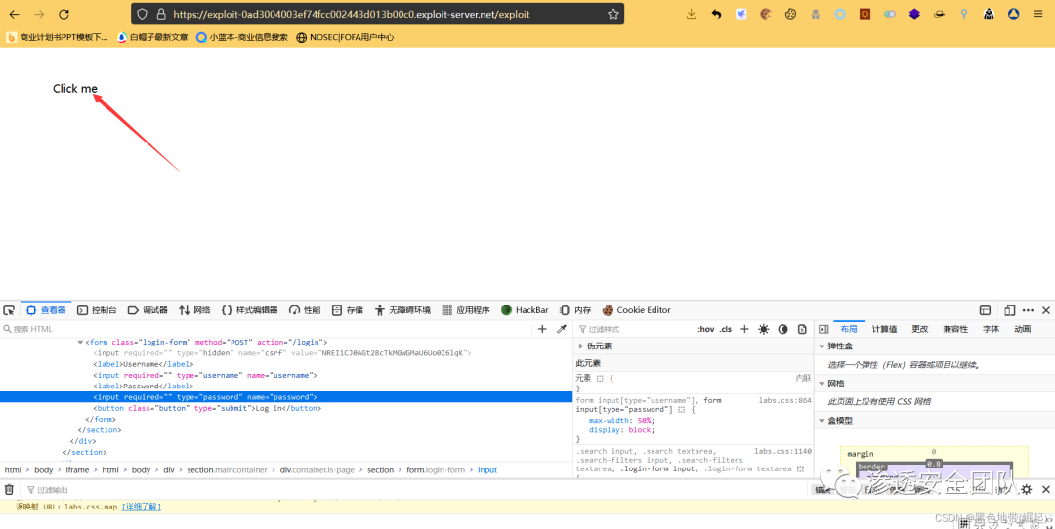Switch to the 更改 changes tab
The height and width of the screenshot is (529, 1055).
tap(920, 329)
